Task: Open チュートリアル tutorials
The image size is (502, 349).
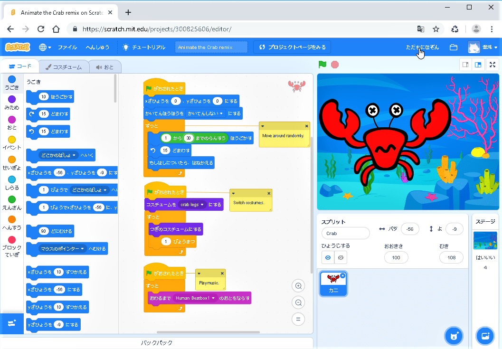Action: coord(144,47)
